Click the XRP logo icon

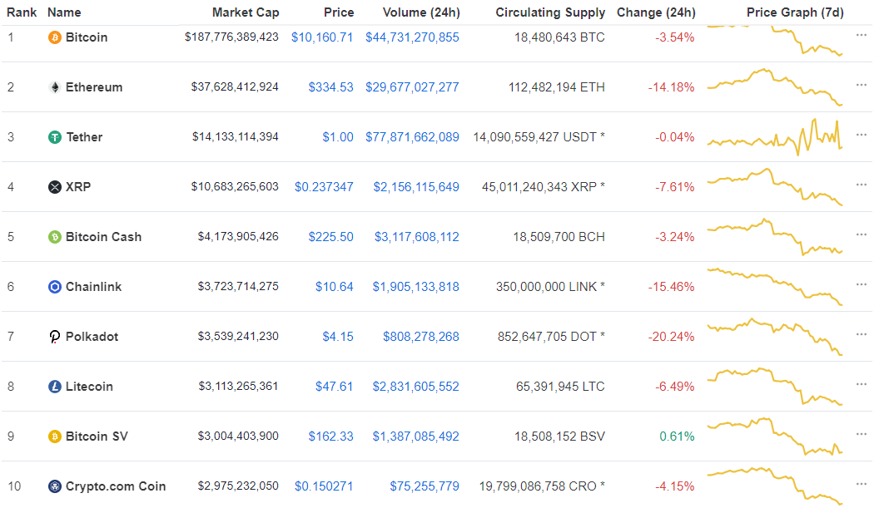click(x=55, y=187)
